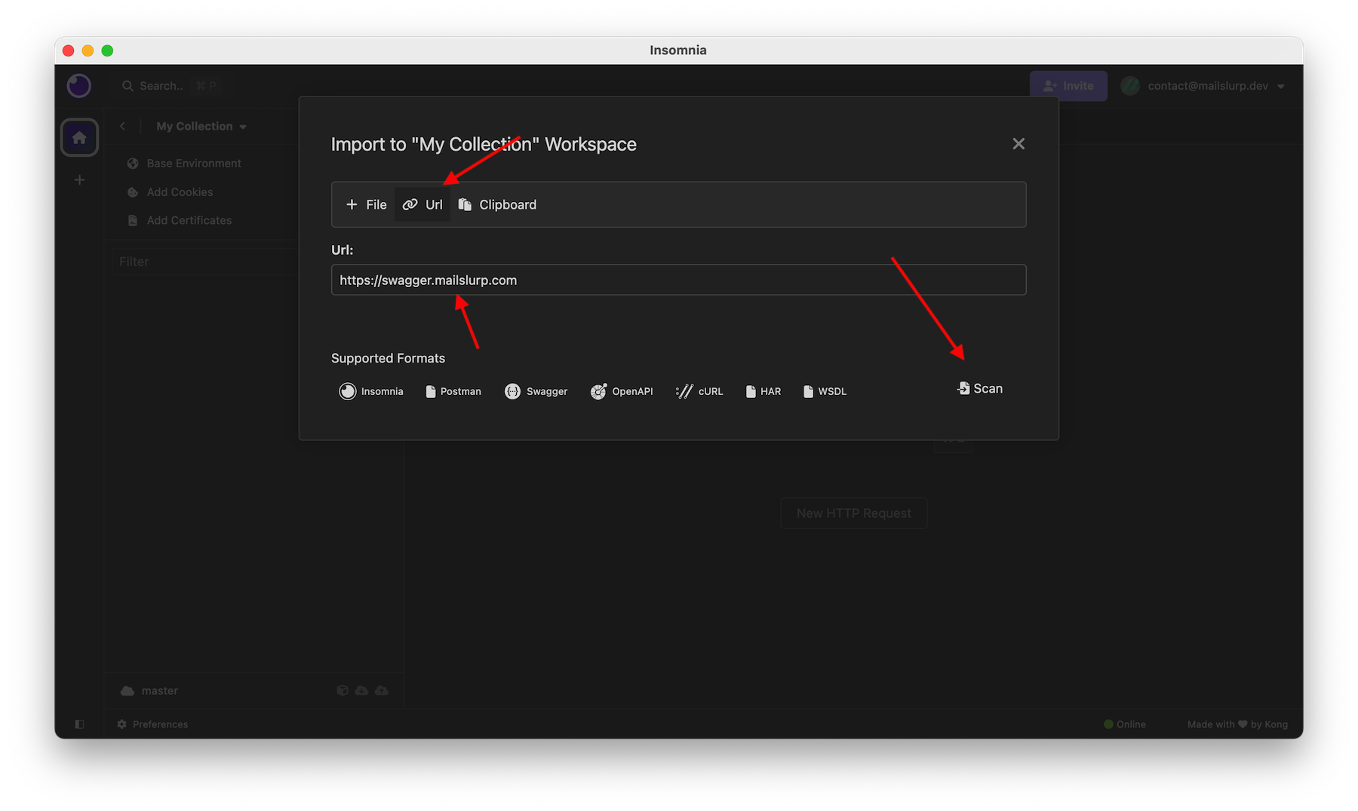Image resolution: width=1358 pixels, height=811 pixels.
Task: Click the Swagger format icon
Action: [512, 391]
